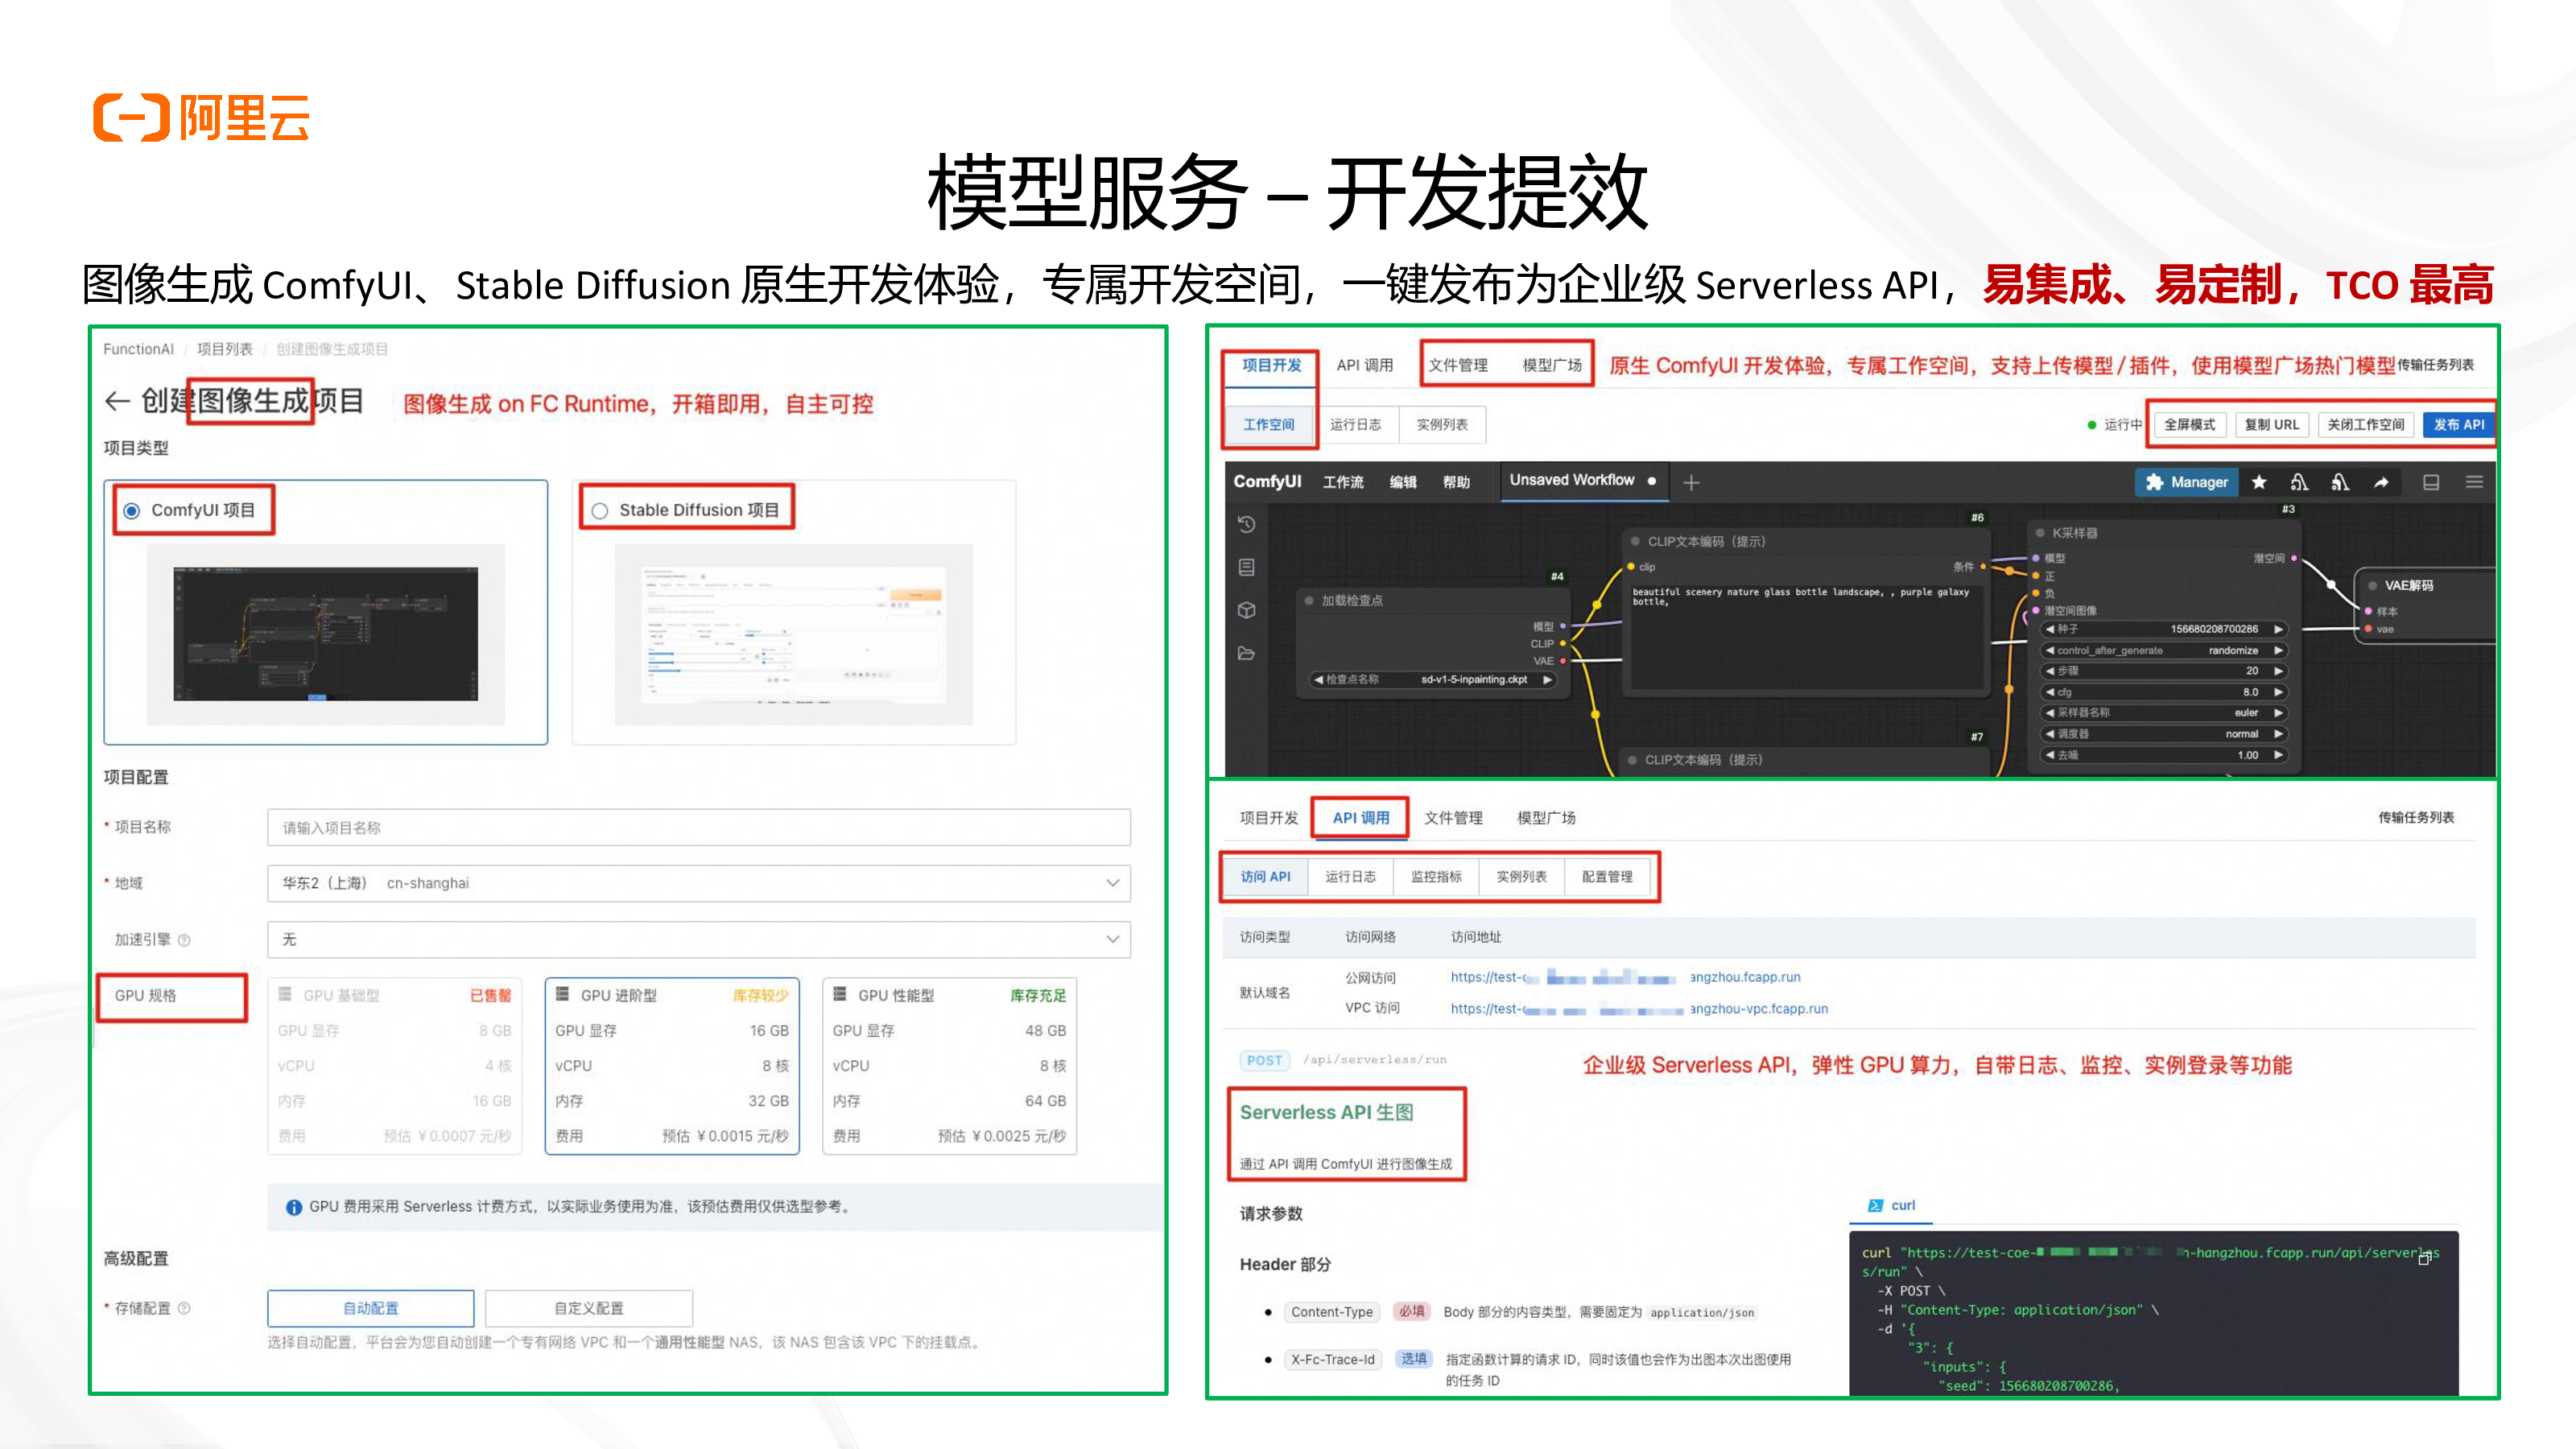Open the model library cube icon in sidebar

click(x=1246, y=610)
